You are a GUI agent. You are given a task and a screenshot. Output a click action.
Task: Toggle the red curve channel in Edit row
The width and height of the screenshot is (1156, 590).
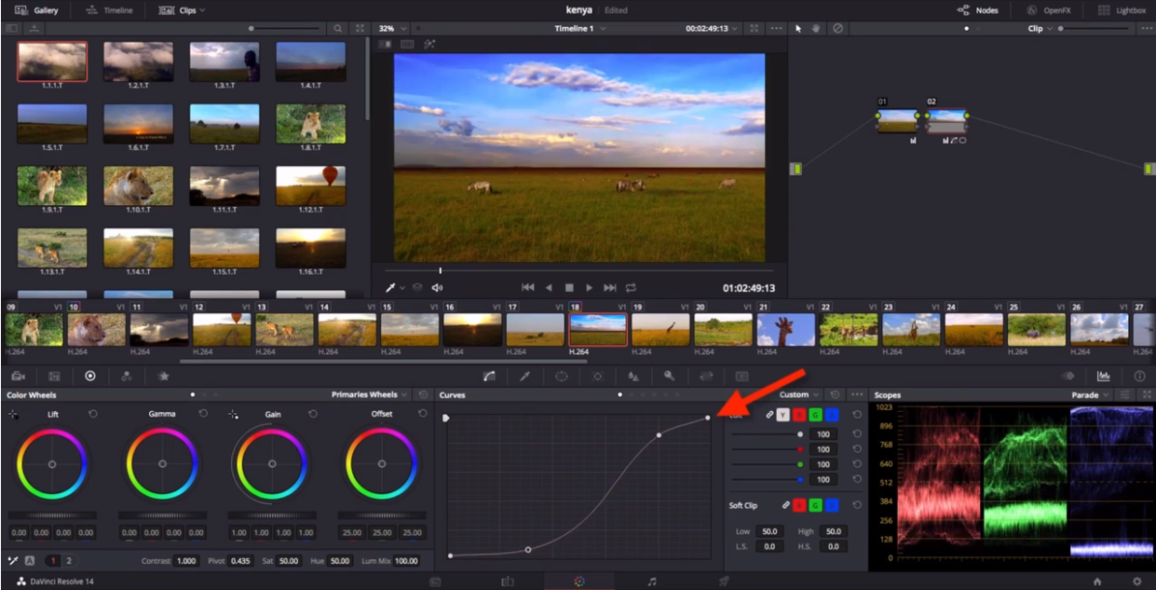799,415
